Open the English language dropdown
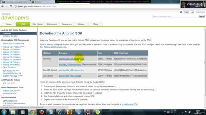The height and width of the screenshot is (115, 206). pos(188,12)
